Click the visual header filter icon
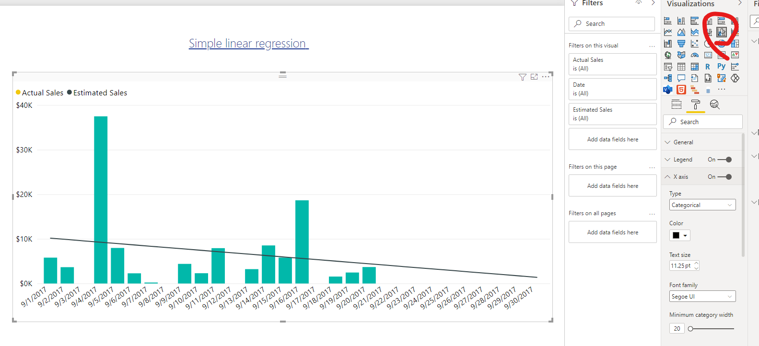This screenshot has height=346, width=759. (523, 77)
